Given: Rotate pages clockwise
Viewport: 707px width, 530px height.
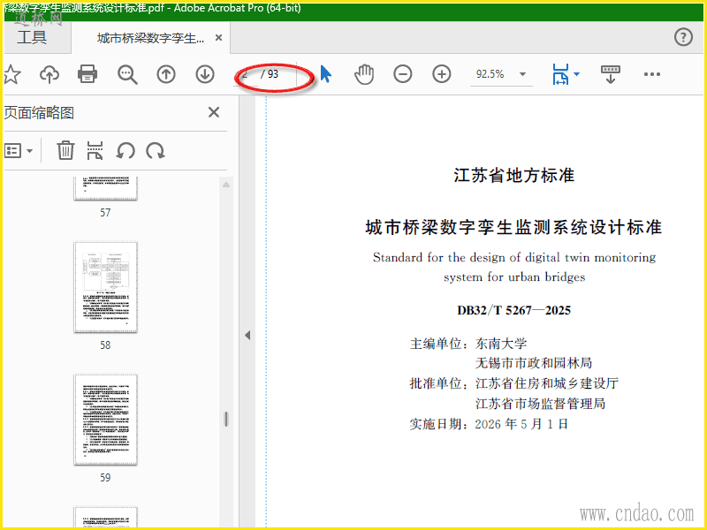Looking at the screenshot, I should pos(156,150).
